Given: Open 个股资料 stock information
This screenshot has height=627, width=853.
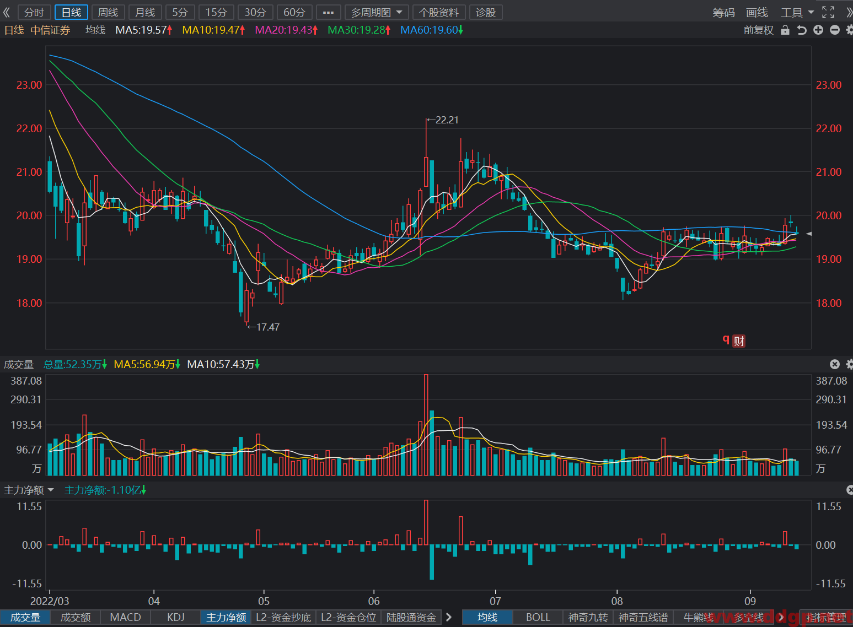Looking at the screenshot, I should [x=439, y=12].
